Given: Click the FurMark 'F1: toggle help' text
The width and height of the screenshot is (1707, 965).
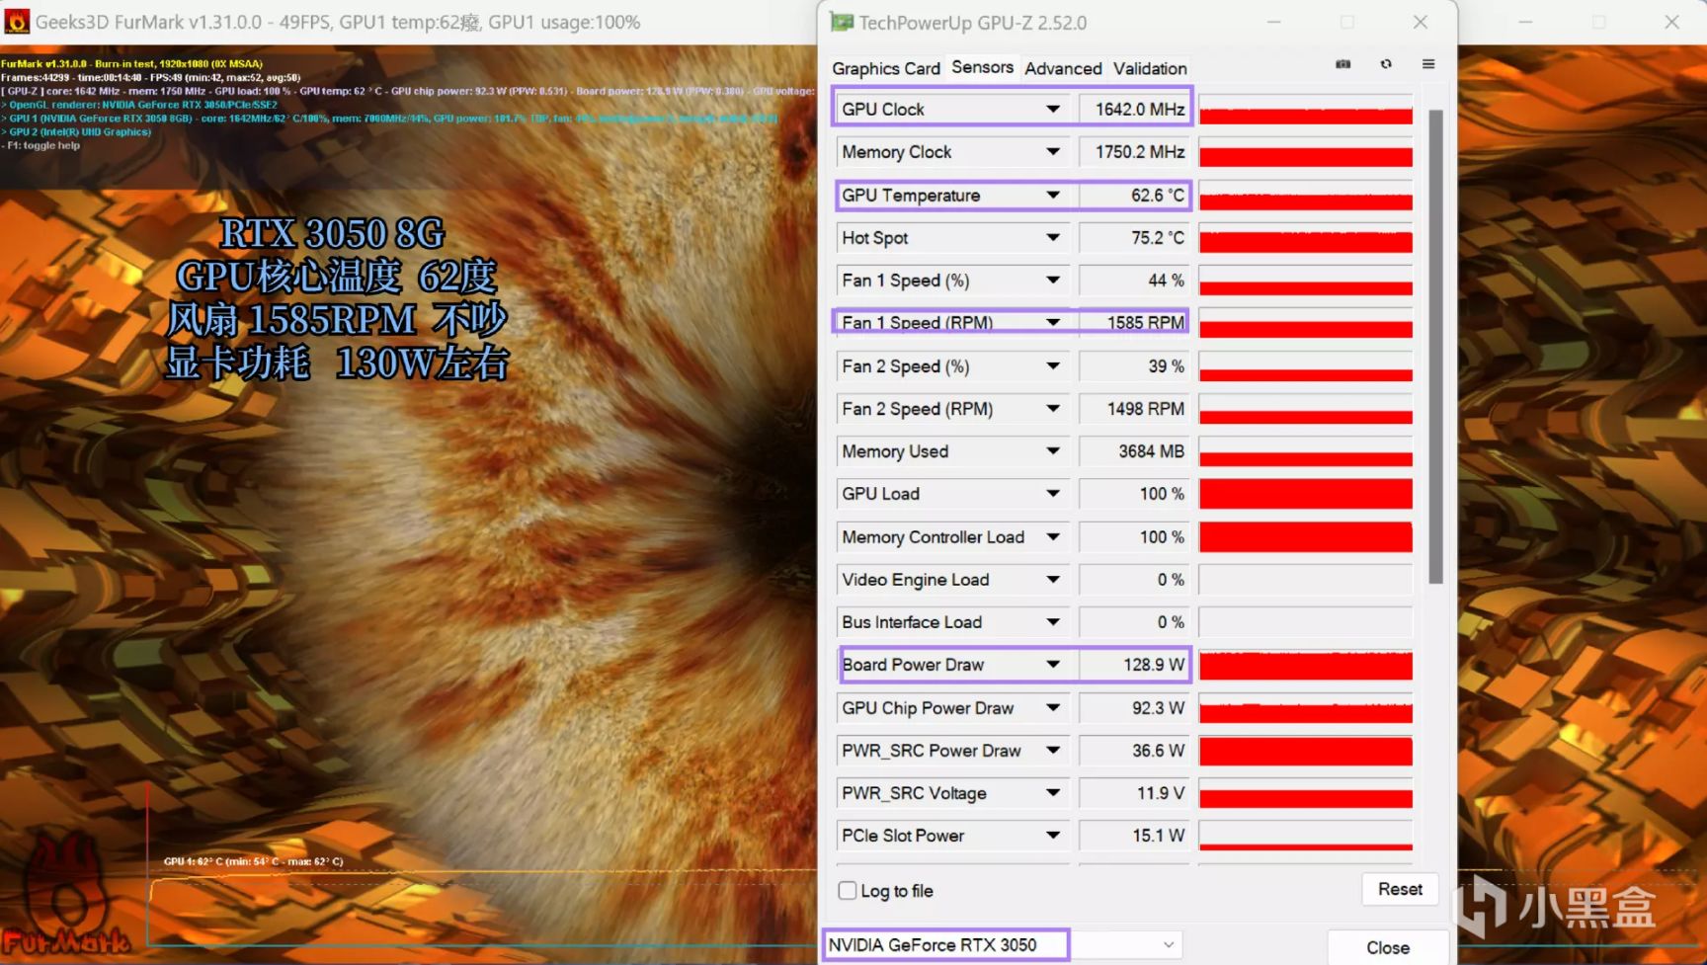Looking at the screenshot, I should [41, 145].
